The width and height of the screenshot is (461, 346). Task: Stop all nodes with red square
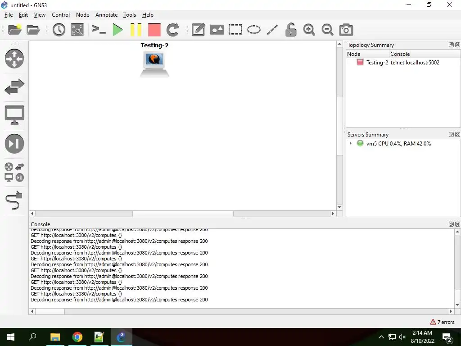[154, 30]
